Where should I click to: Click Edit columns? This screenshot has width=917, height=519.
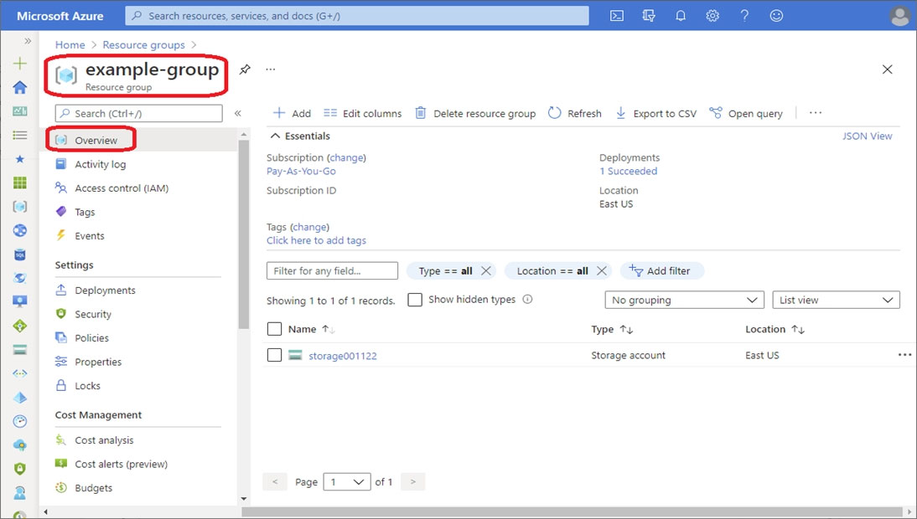363,113
